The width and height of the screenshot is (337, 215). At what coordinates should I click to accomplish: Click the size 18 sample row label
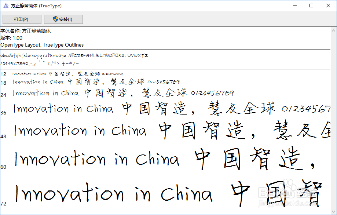[x=3, y=83]
